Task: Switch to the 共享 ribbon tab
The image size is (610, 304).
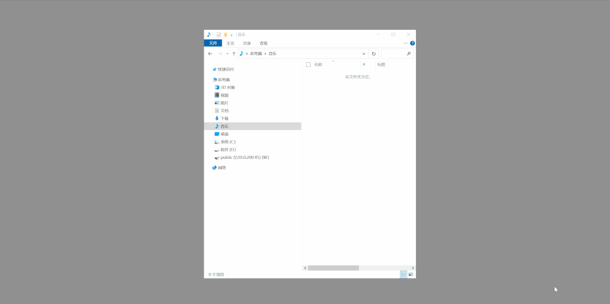Action: pyautogui.click(x=247, y=43)
